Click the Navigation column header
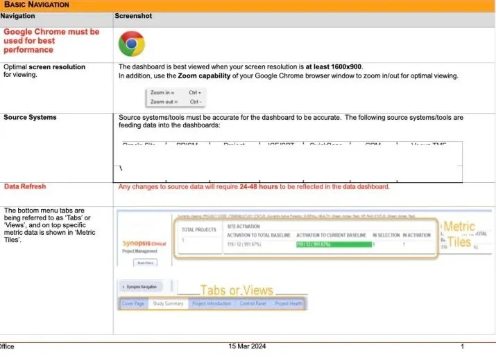The height and width of the screenshot is (356, 496). (18, 16)
